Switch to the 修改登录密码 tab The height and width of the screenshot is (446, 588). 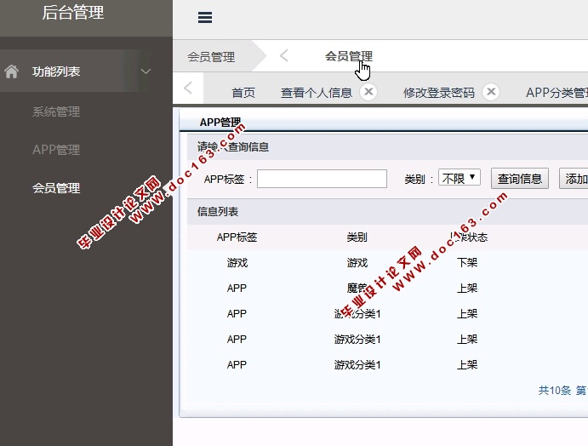click(x=439, y=92)
